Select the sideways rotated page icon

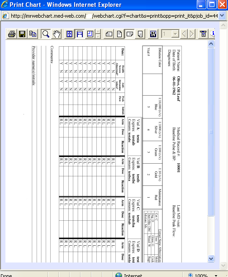click(130, 34)
